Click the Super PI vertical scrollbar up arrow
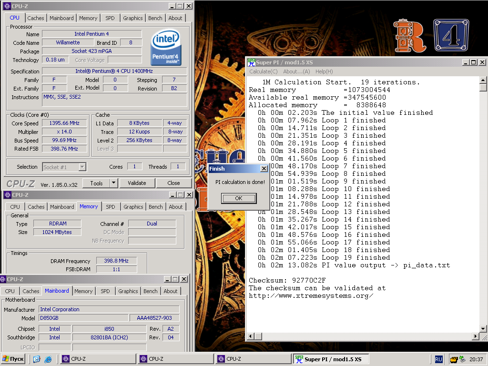The image size is (488, 366). [x=483, y=80]
